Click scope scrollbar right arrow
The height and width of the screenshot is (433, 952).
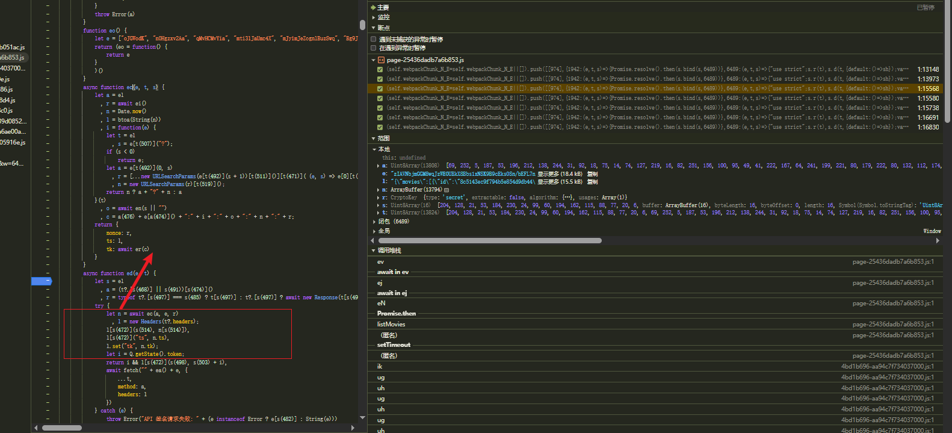pyautogui.click(x=938, y=240)
